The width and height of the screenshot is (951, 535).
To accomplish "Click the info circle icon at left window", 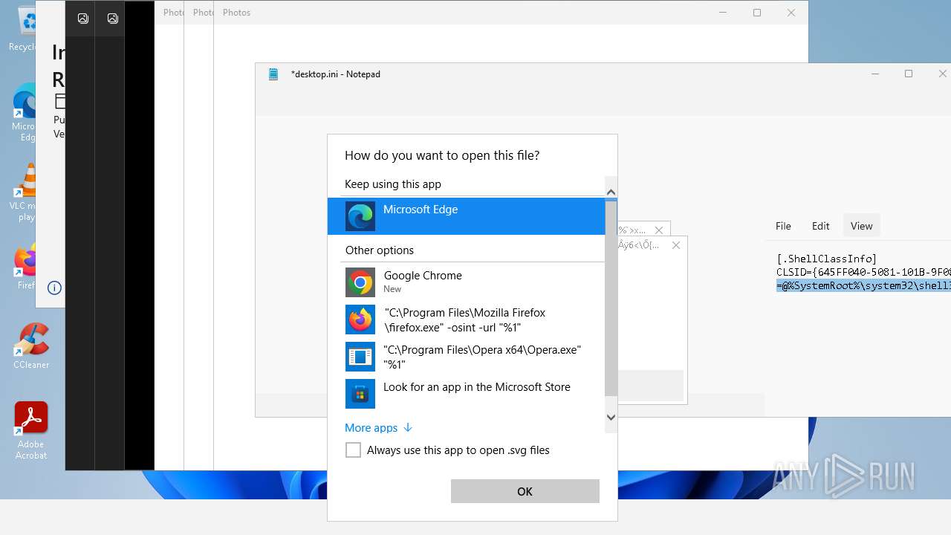I will point(54,288).
